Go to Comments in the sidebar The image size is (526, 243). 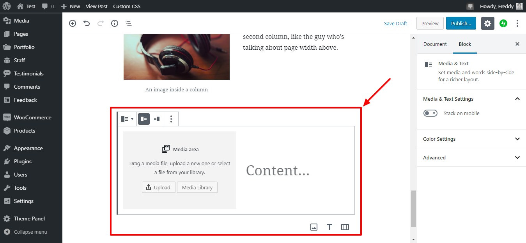click(x=31, y=87)
